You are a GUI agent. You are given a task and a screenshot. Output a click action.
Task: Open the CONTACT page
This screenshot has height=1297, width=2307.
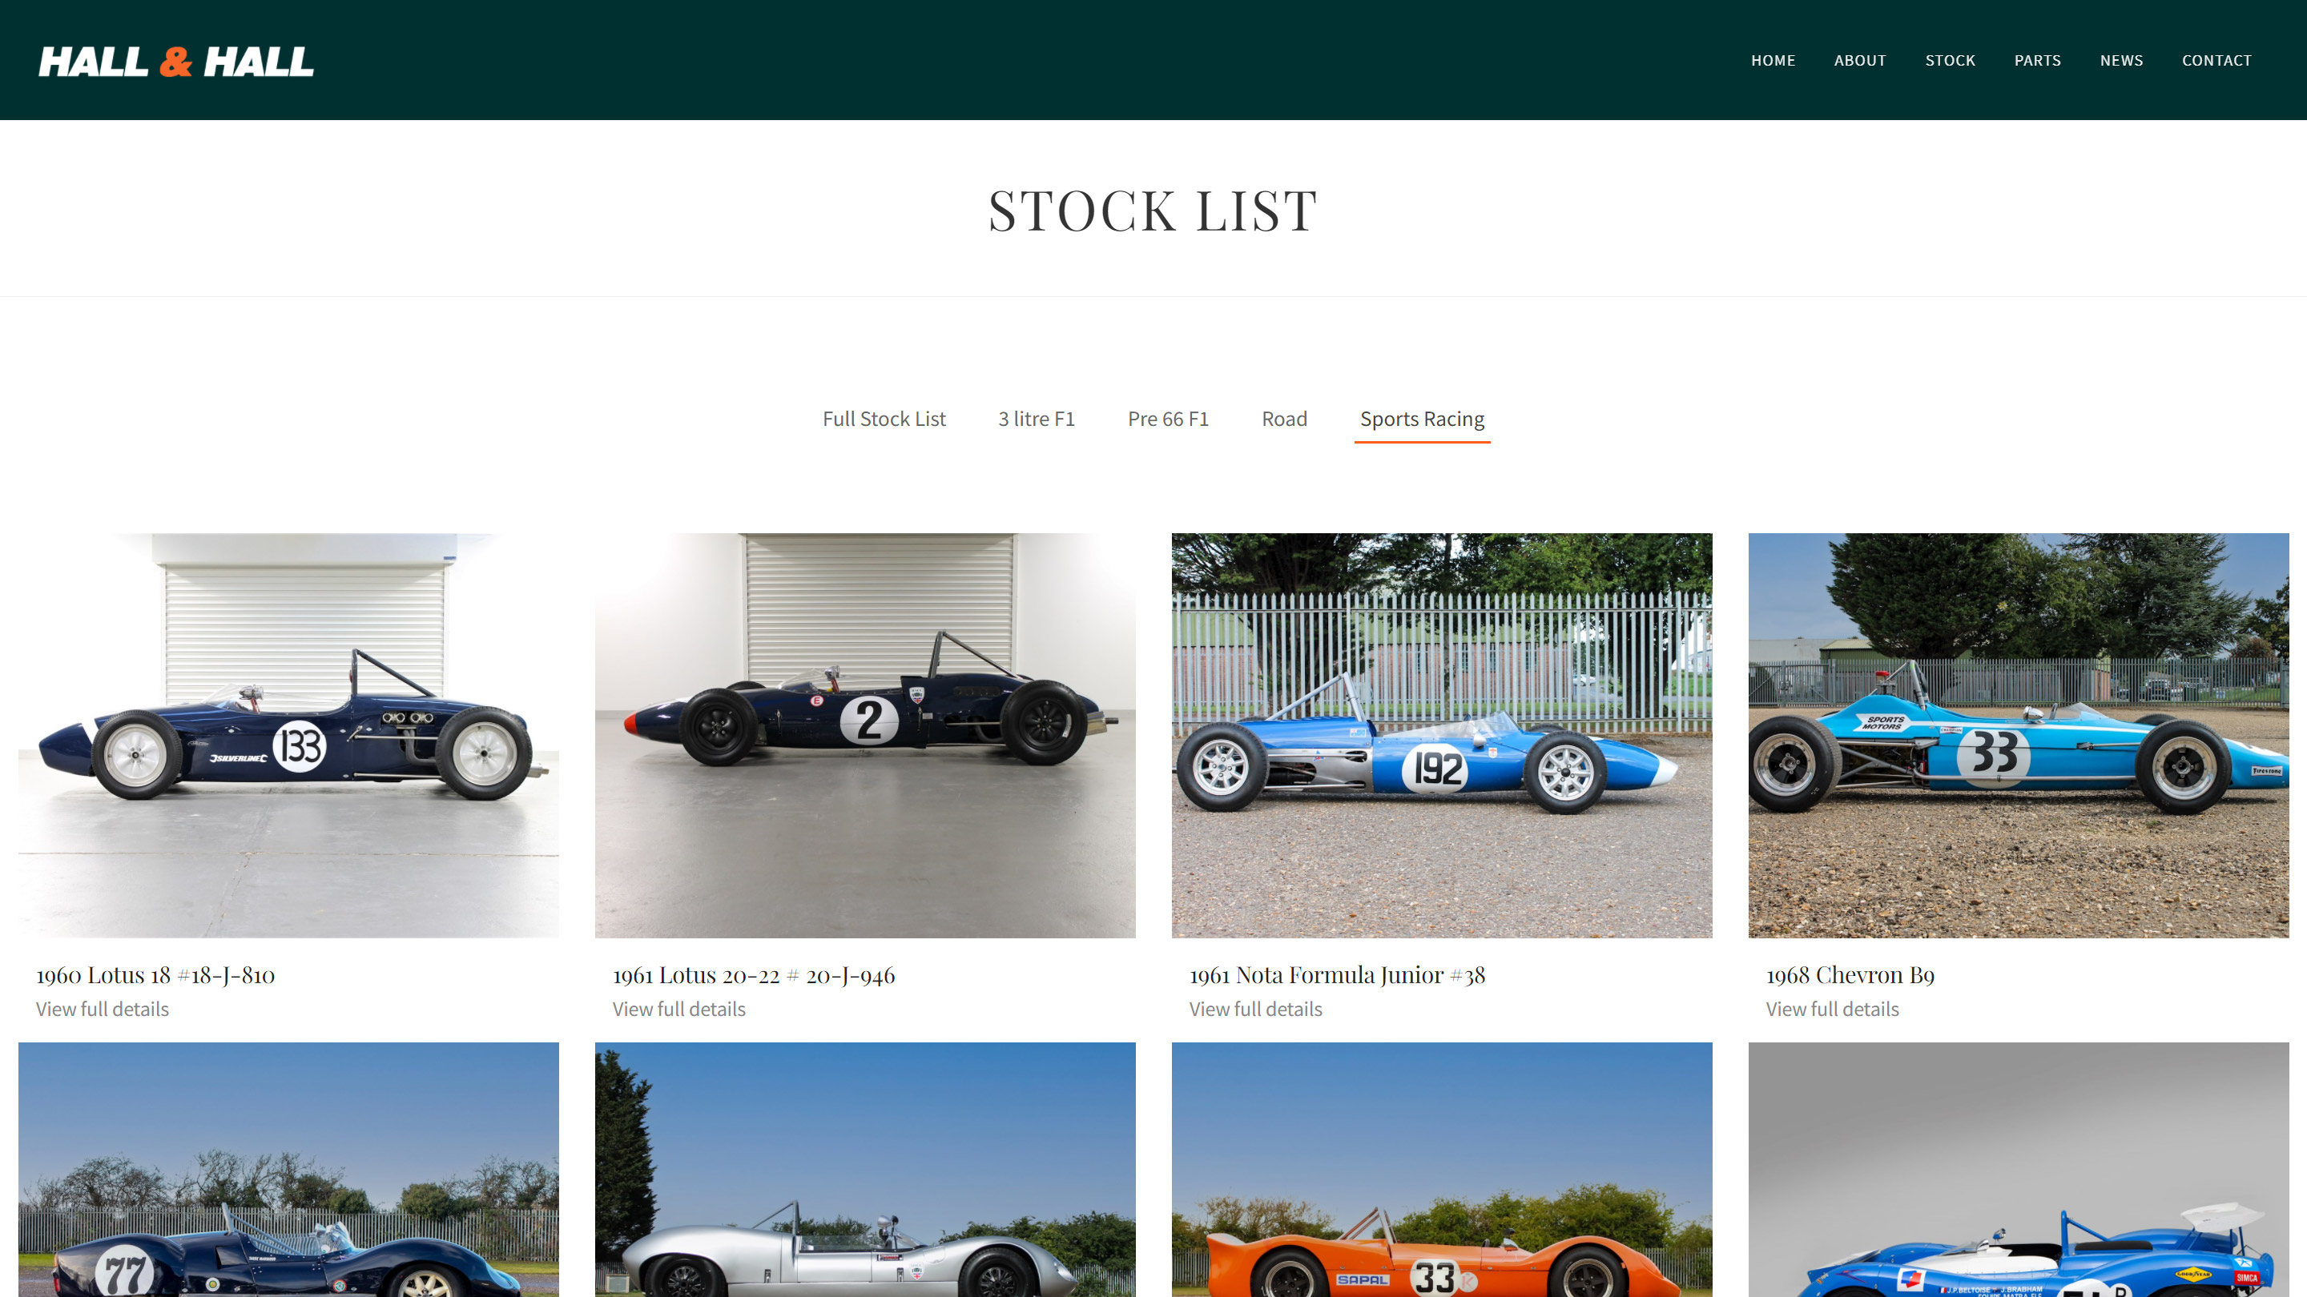[x=2216, y=61]
